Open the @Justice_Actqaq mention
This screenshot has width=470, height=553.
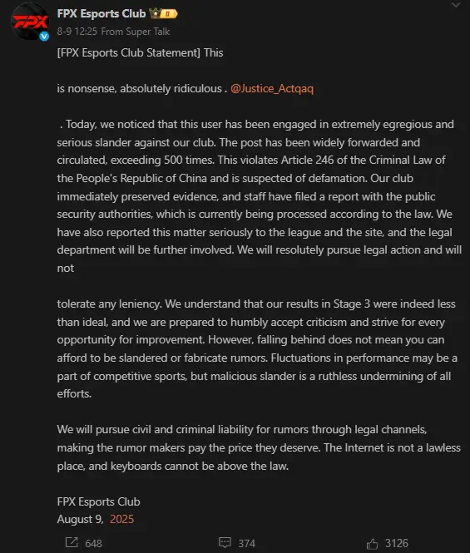click(272, 88)
